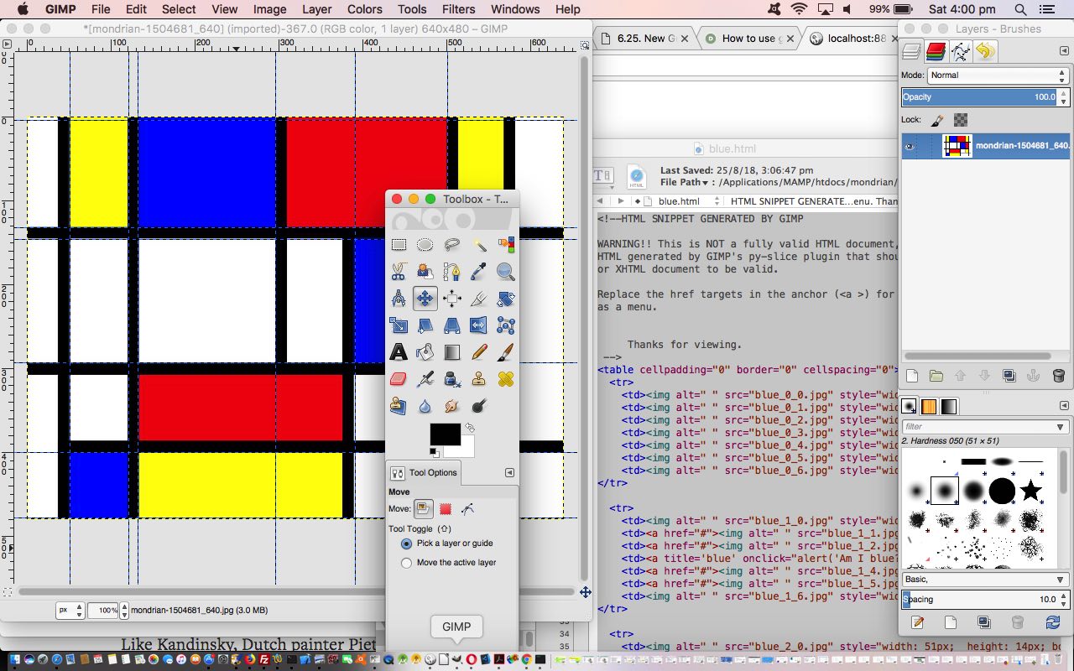Select the Measure compass tool
The height and width of the screenshot is (671, 1074).
399,299
